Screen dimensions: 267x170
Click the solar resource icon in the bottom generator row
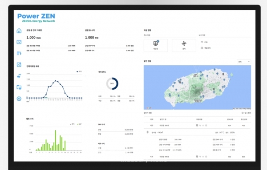(x=197, y=157)
